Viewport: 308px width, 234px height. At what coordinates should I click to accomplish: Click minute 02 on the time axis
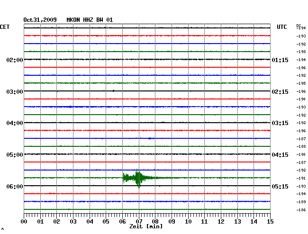(56, 221)
